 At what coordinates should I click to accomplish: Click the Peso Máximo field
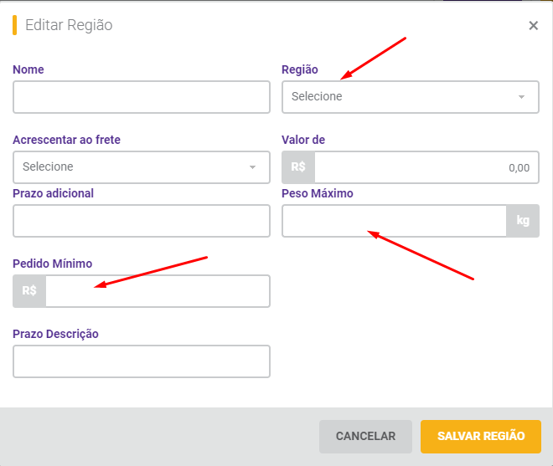pos(394,221)
